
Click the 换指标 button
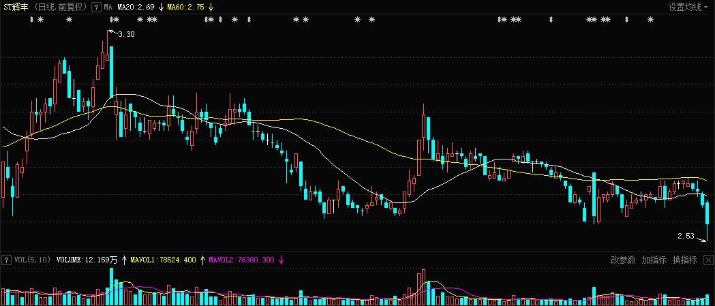click(685, 260)
